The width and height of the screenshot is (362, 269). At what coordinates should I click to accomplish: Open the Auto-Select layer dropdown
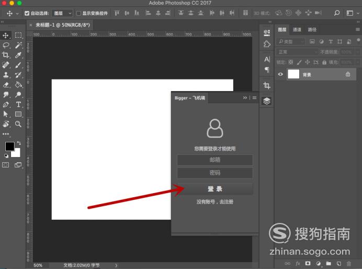pyautogui.click(x=62, y=14)
